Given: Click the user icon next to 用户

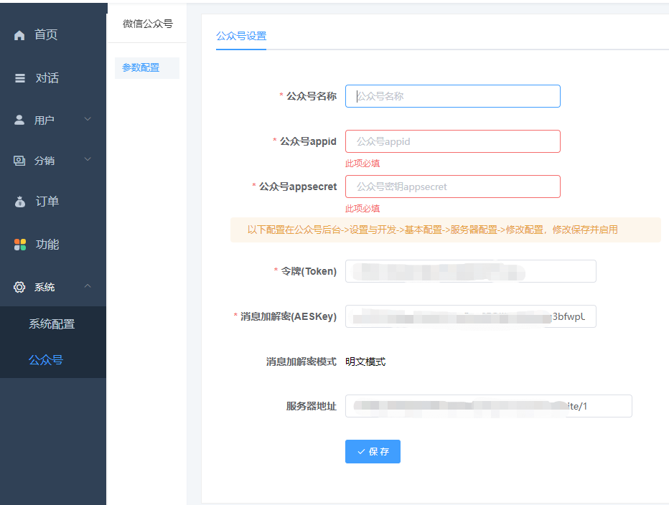Looking at the screenshot, I should coord(19,120).
